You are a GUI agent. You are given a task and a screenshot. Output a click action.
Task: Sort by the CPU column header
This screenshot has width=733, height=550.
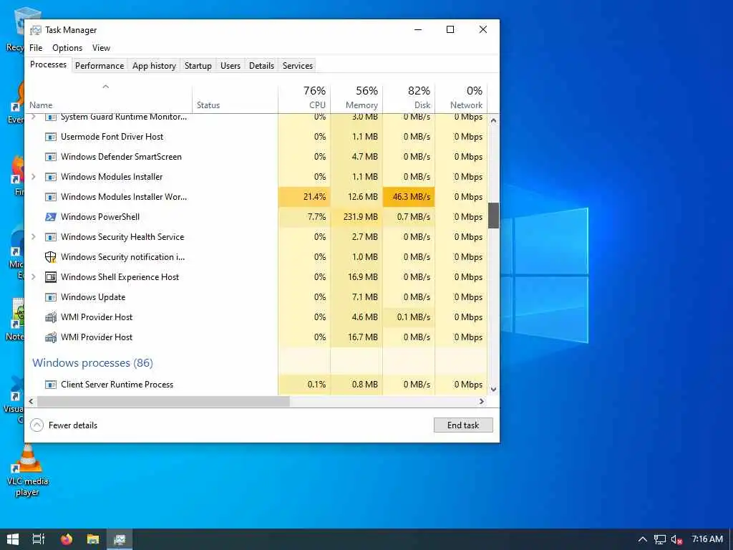click(304, 98)
